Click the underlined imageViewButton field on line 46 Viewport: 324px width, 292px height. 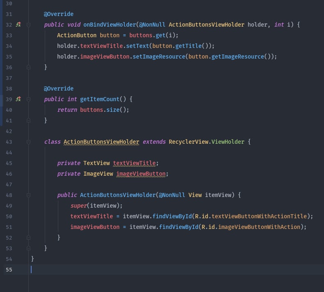tap(141, 174)
